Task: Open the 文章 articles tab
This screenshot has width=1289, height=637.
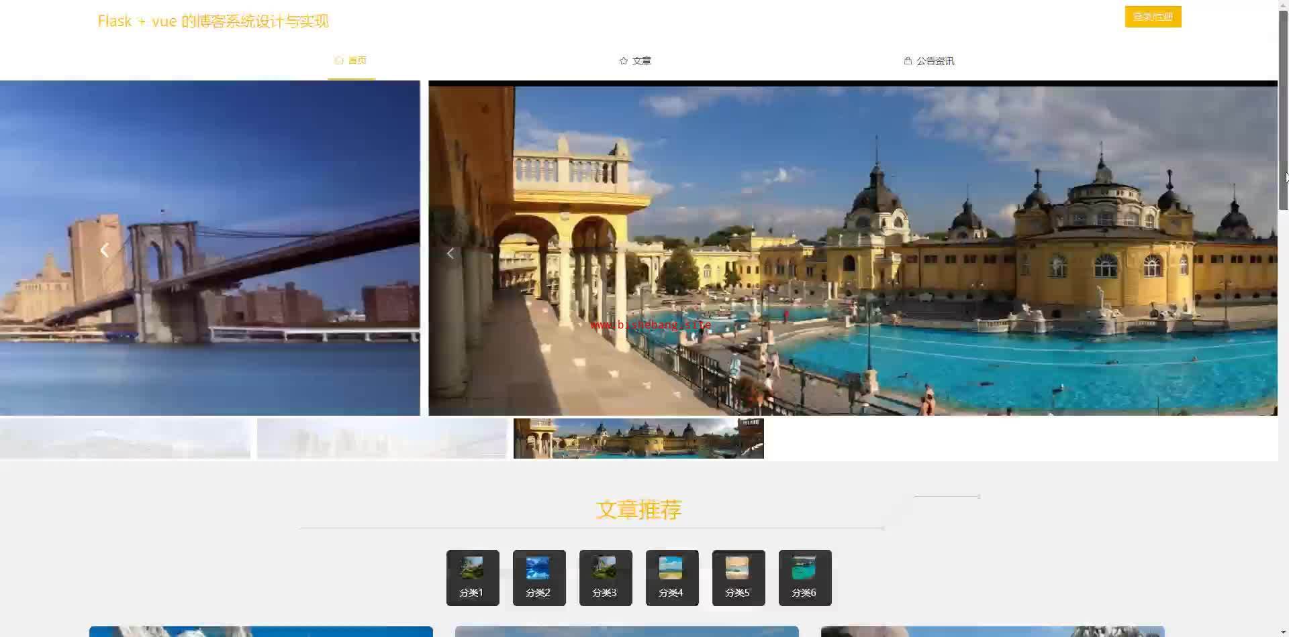Action: 635,60
